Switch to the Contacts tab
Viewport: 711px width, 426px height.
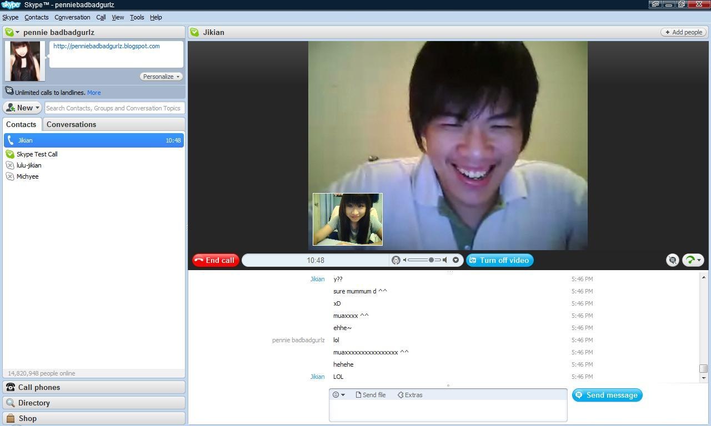[21, 124]
